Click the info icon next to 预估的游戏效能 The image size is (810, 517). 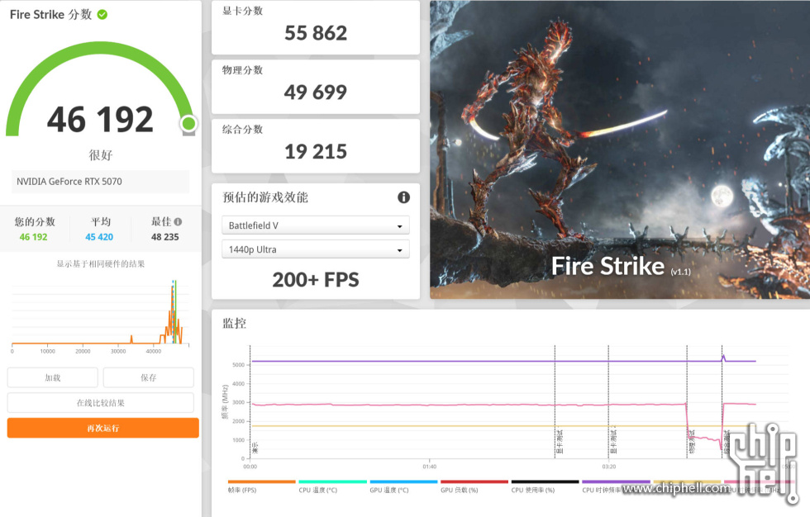[x=403, y=197]
